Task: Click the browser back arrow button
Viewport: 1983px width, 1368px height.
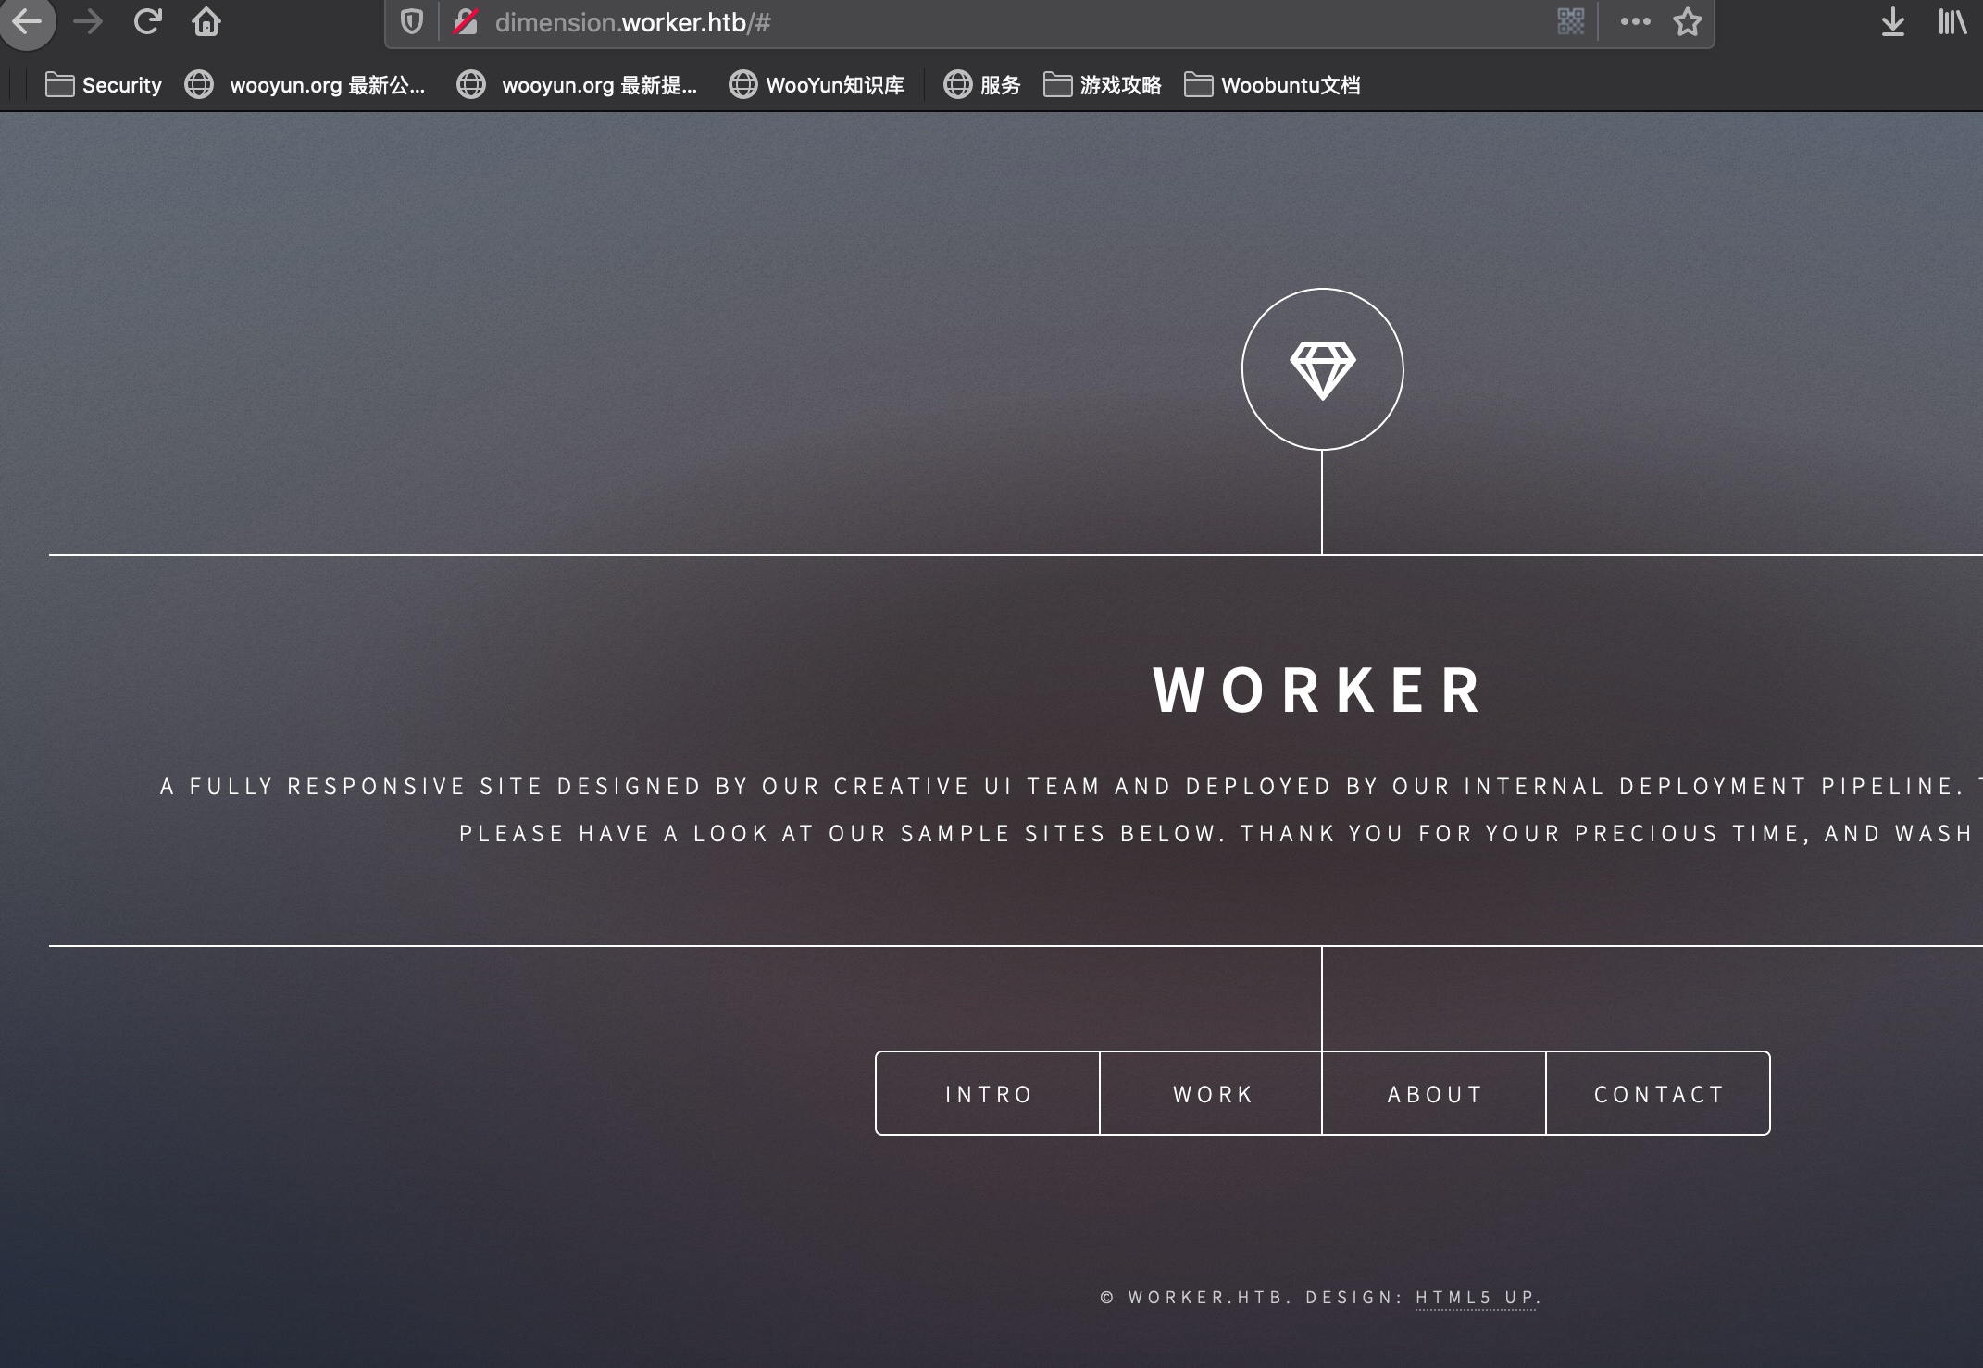Action: click(28, 21)
